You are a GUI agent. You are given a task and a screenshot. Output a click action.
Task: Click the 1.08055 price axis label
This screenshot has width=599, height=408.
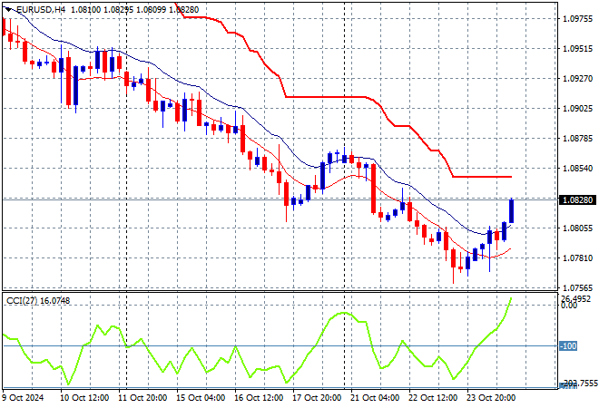click(577, 228)
